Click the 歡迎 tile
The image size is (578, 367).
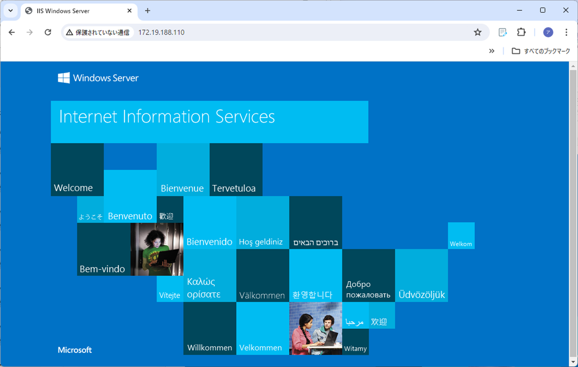[x=170, y=209]
